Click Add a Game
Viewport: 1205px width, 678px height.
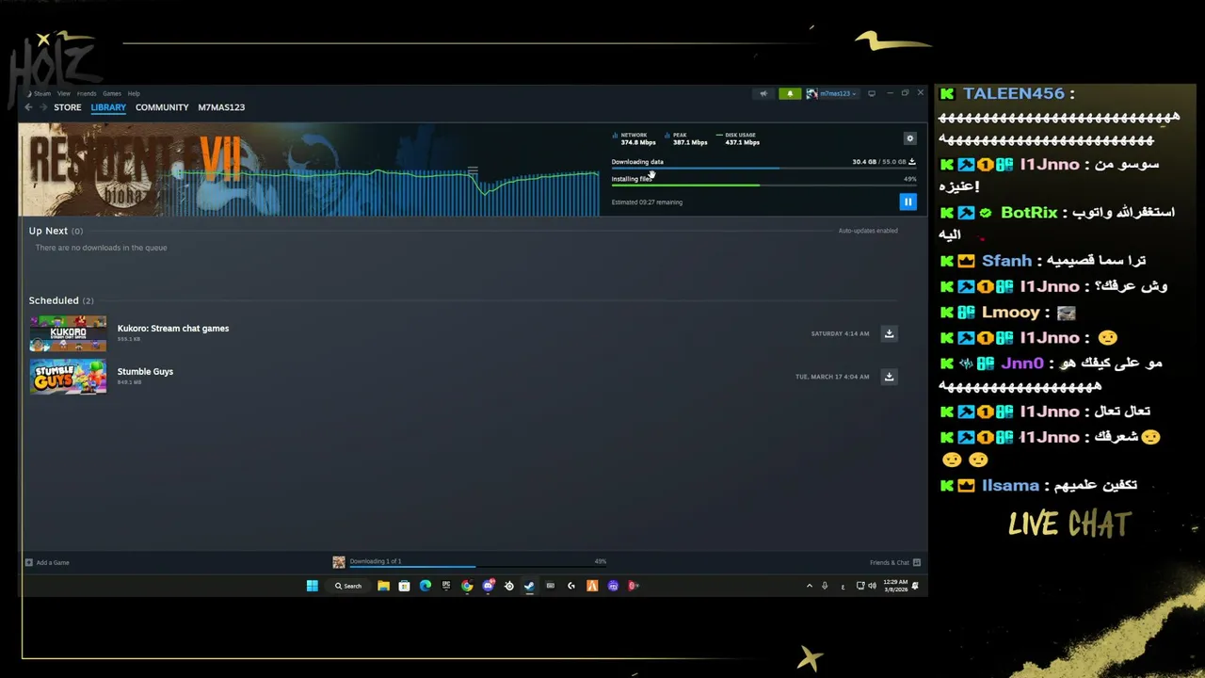tap(47, 562)
